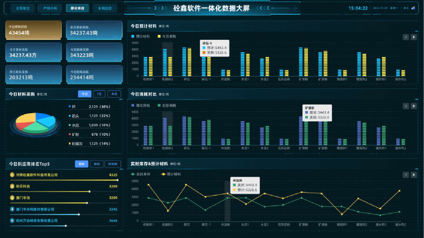Click the 今日骨料采购 golden stat card
The image size is (424, 238).
pyautogui.click(x=34, y=30)
